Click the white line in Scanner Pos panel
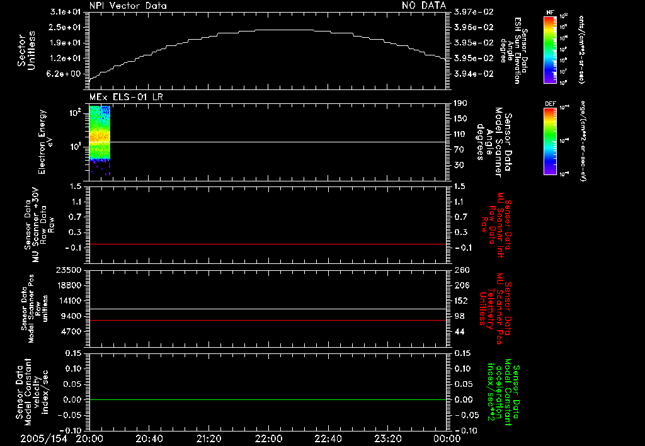Screen dimensions: 645x446 point(268,309)
